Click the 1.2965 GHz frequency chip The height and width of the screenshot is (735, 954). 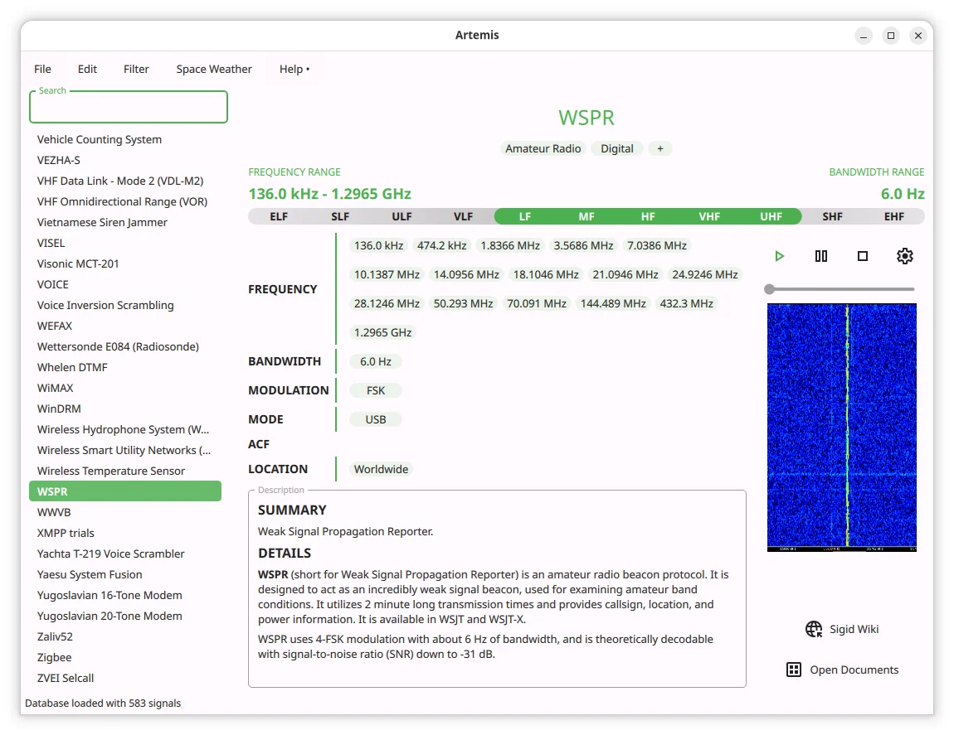tap(382, 332)
